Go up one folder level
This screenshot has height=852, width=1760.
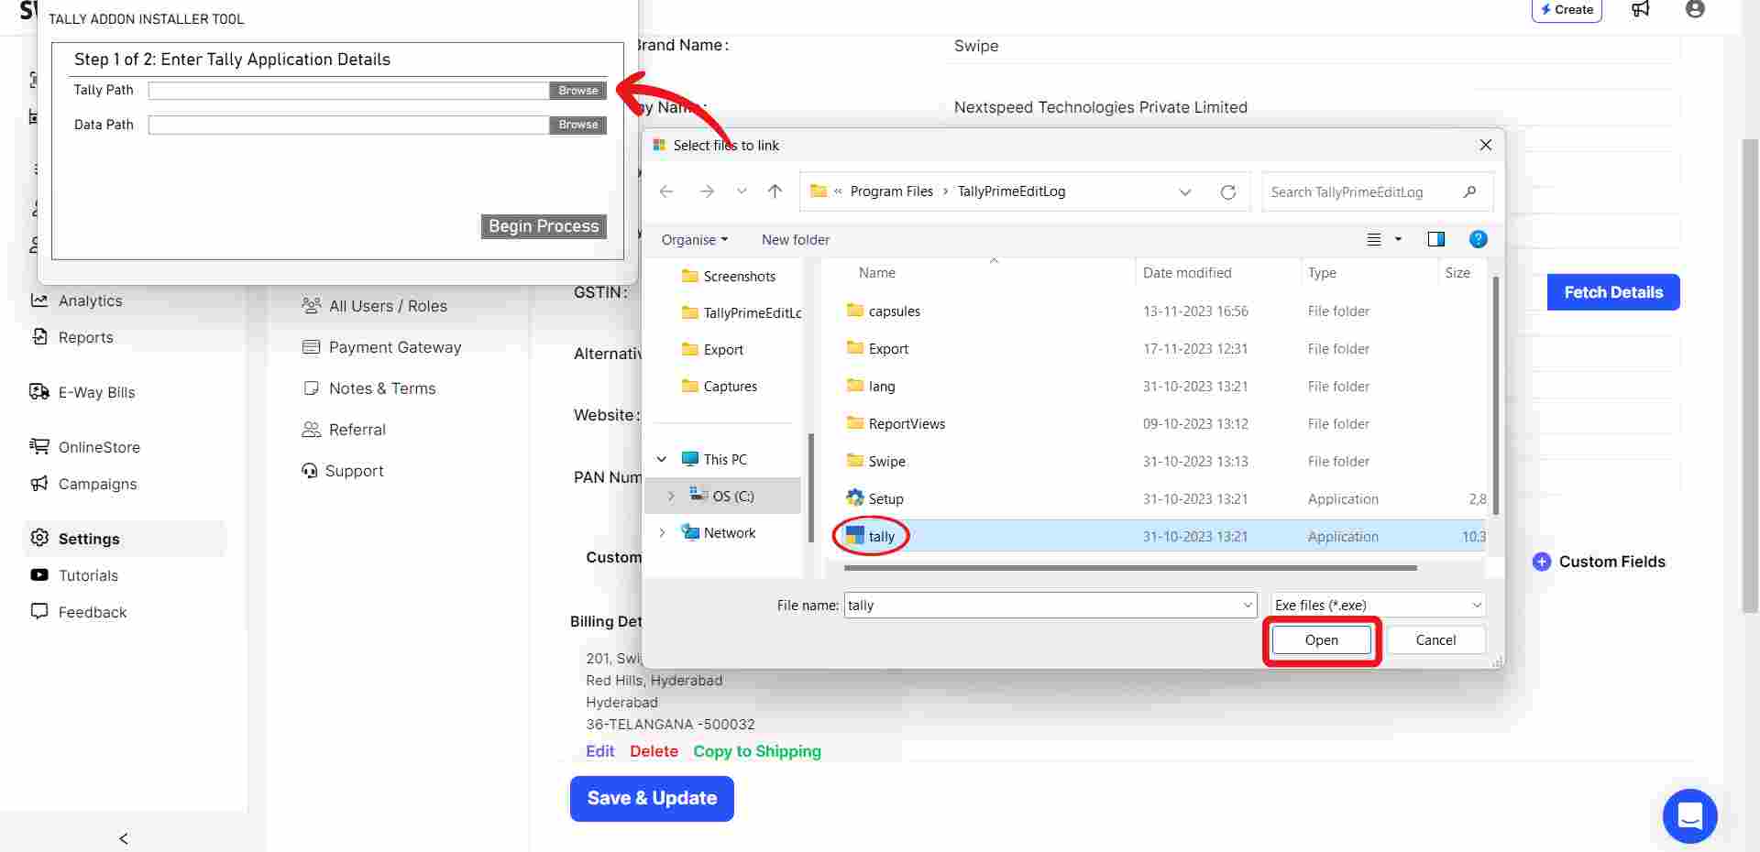pos(775,191)
